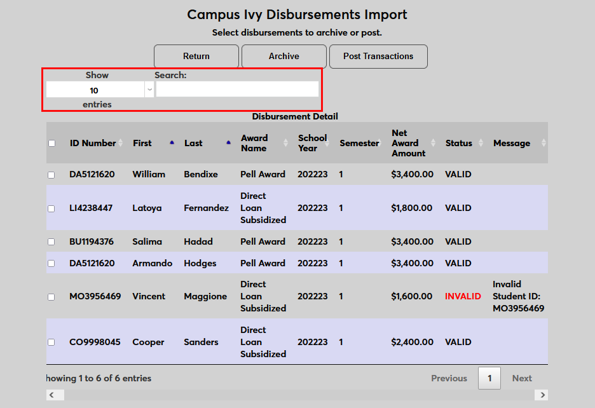Sort by Award Name column header
The width and height of the screenshot is (595, 408).
coord(254,143)
